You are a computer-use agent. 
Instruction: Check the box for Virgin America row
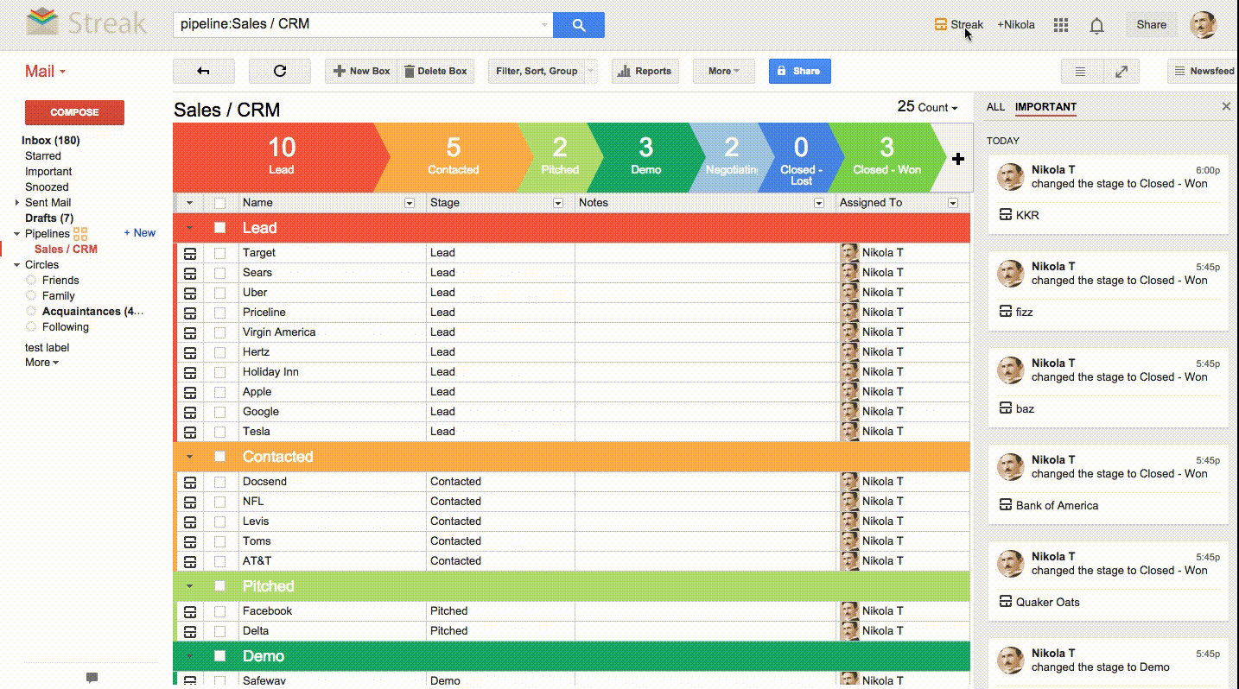[219, 332]
